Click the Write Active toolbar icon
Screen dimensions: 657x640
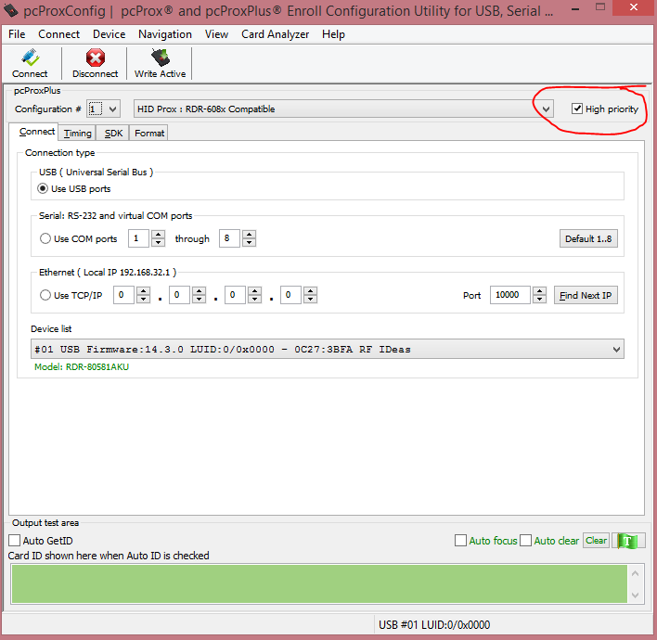(x=161, y=58)
